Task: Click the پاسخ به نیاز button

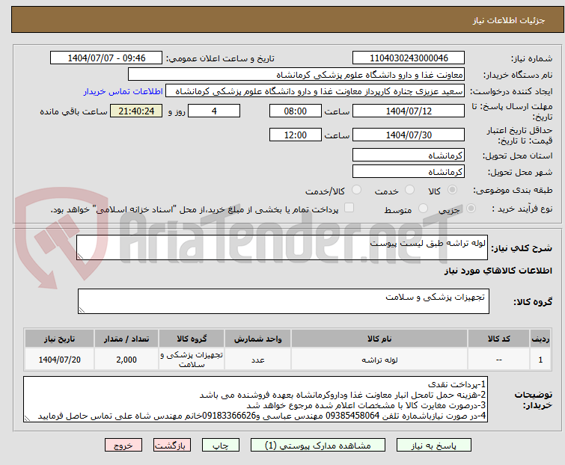Action: [x=434, y=446]
